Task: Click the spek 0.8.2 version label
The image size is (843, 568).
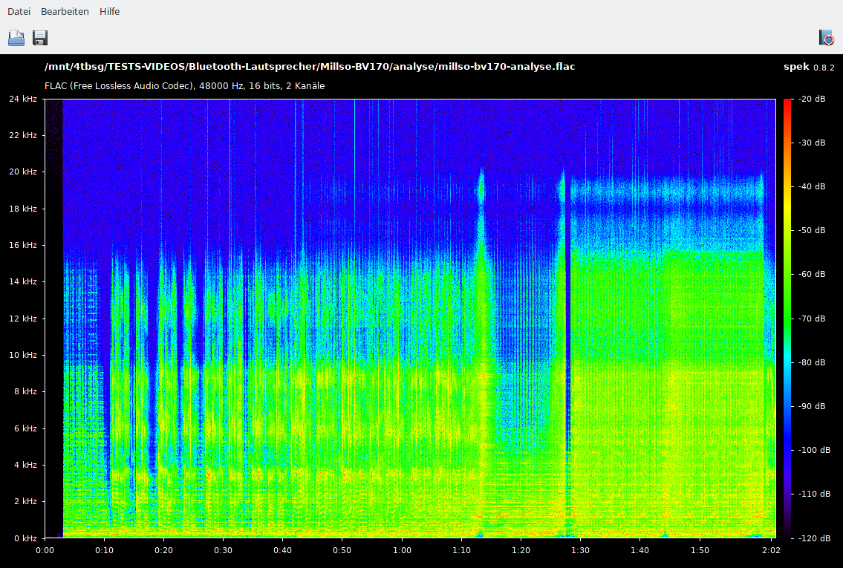Action: pyautogui.click(x=809, y=67)
